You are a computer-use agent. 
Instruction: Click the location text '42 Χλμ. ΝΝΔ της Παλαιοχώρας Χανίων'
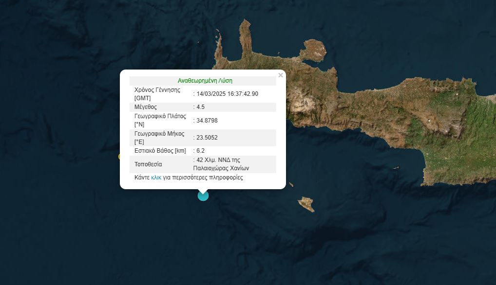(222, 164)
